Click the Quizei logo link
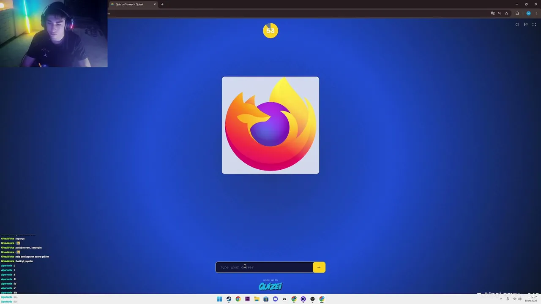Viewport: 541px width, 304px height. [x=270, y=286]
